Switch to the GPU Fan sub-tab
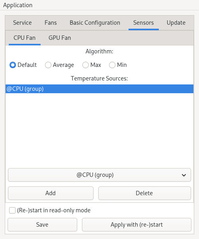The image size is (199, 239). click(60, 38)
